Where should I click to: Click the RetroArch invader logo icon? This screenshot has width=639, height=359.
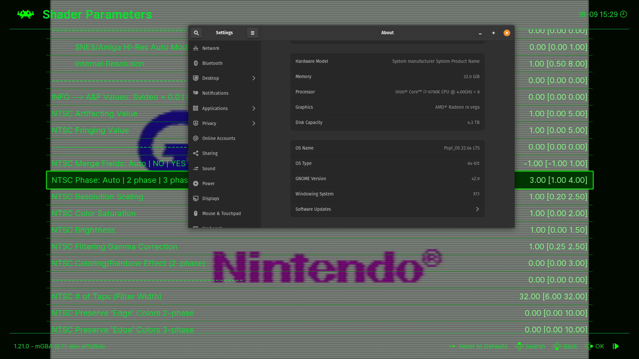point(26,14)
